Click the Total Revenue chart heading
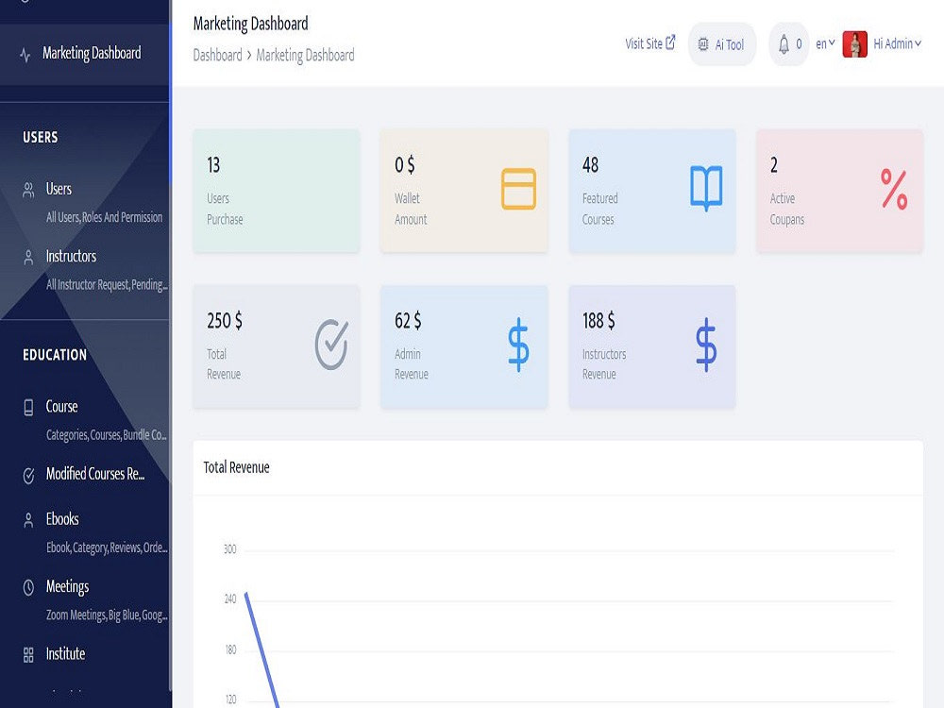The height and width of the screenshot is (708, 944). tap(237, 467)
